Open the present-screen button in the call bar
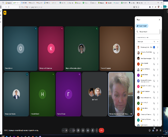168x137 pixels. coord(78,130)
